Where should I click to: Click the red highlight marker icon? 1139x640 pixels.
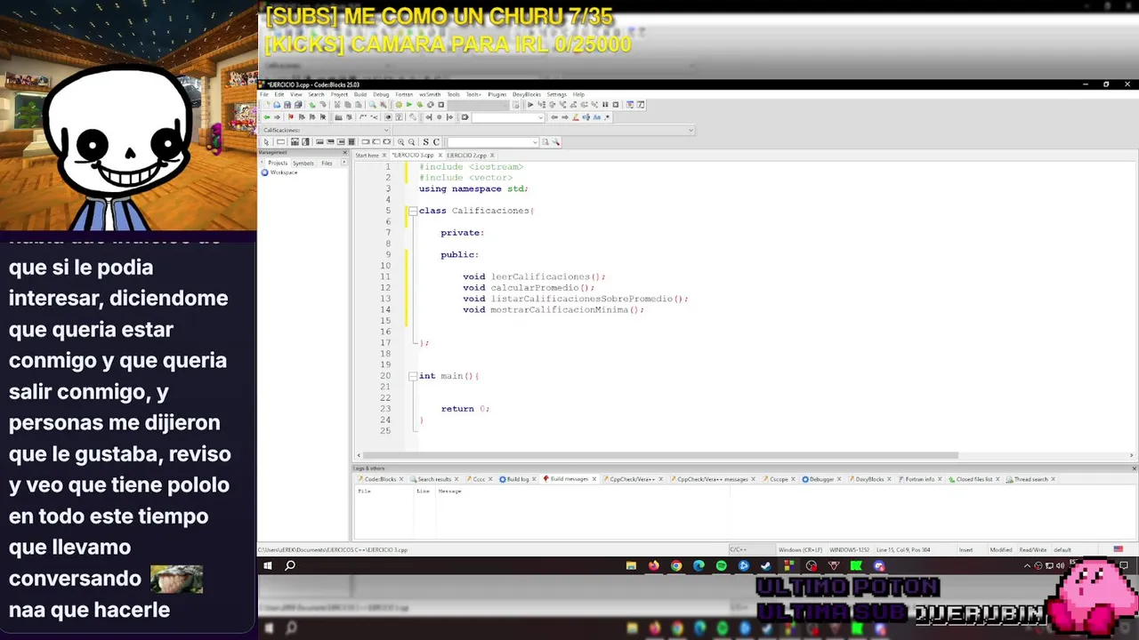(576, 117)
